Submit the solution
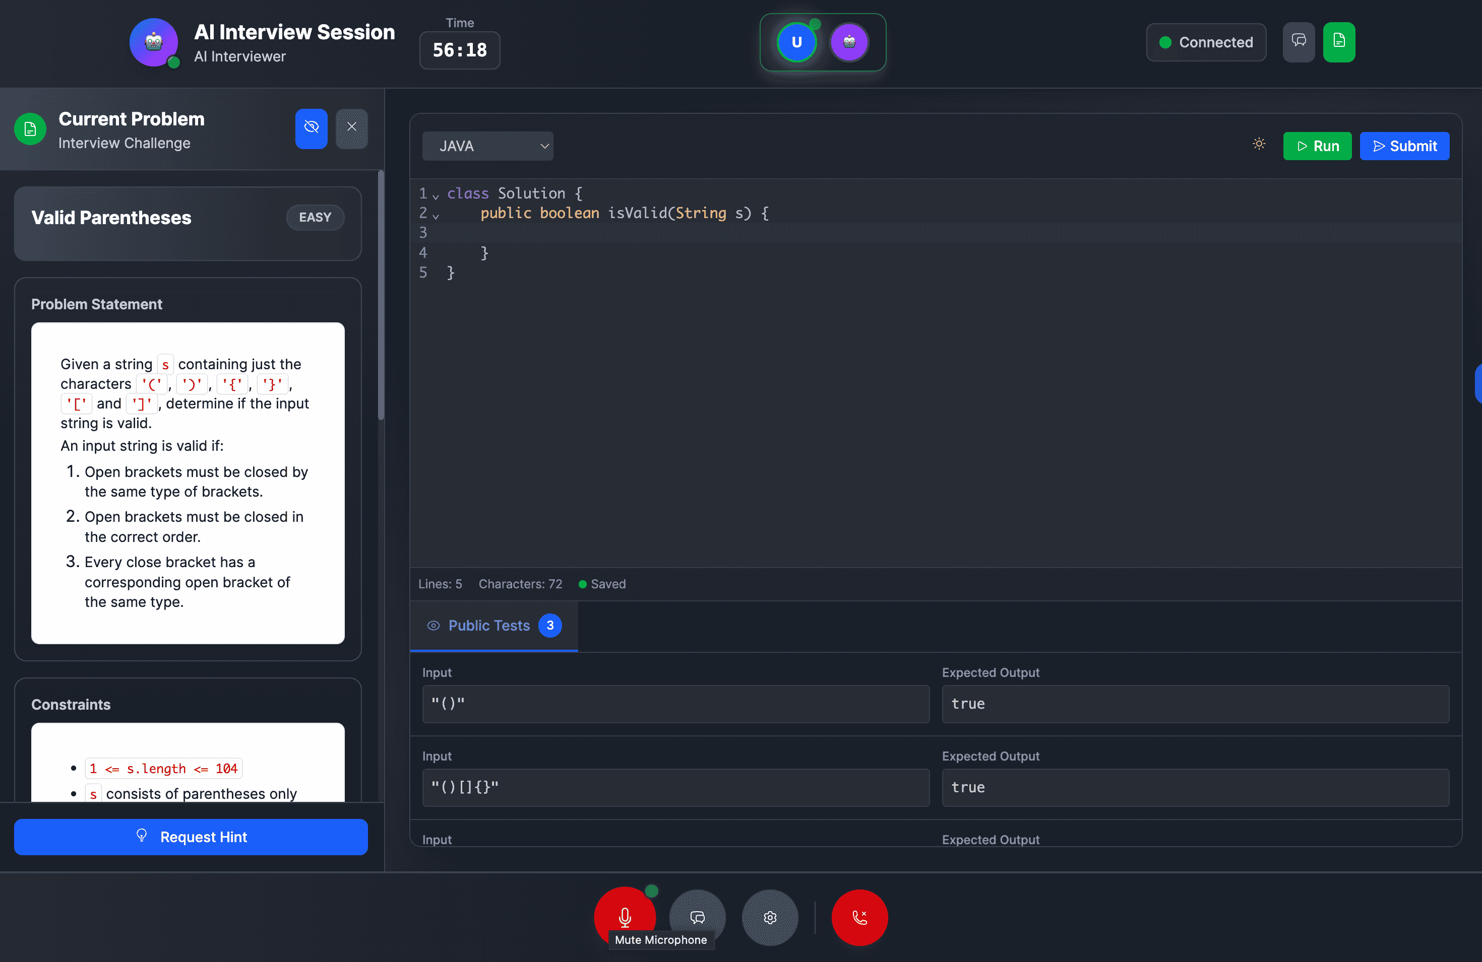Screen dimensions: 1482x962 [x=1404, y=146]
